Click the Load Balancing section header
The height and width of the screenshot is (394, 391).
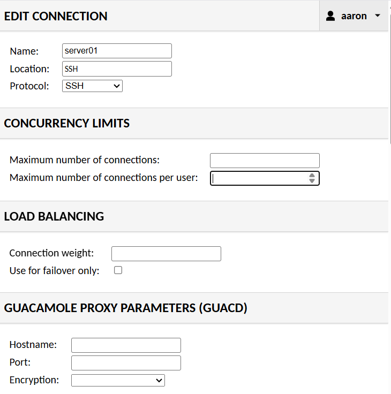[x=54, y=216]
